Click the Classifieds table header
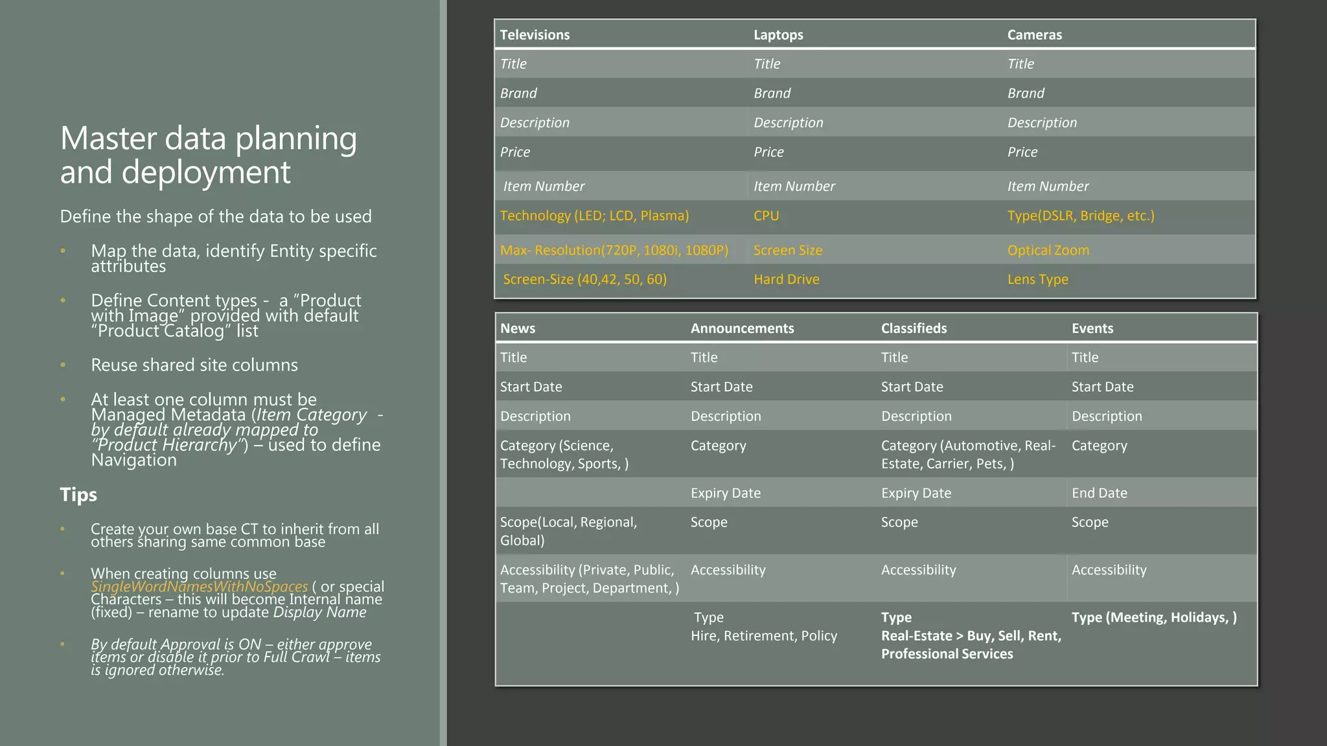1327x746 pixels. coord(914,328)
